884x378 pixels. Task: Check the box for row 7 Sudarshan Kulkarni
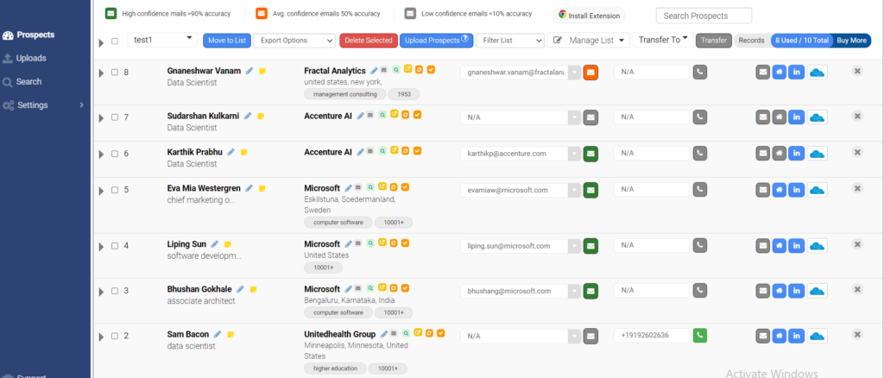pos(115,117)
